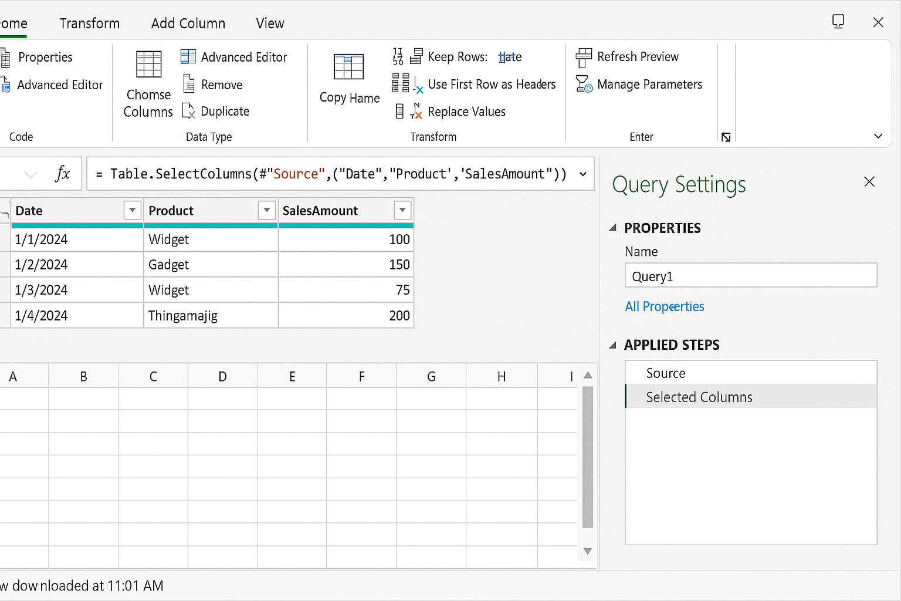Viewport: 901px width, 601px height.
Task: Select the Home tab
Action: [x=13, y=23]
